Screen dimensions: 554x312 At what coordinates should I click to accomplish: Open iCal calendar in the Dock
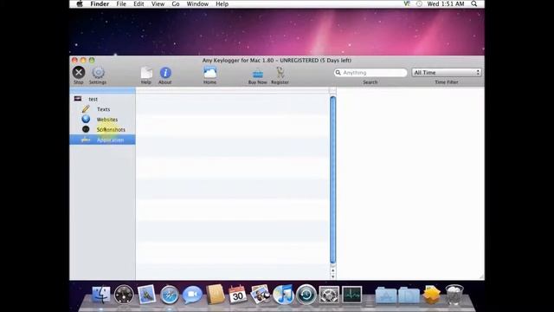[x=237, y=295]
